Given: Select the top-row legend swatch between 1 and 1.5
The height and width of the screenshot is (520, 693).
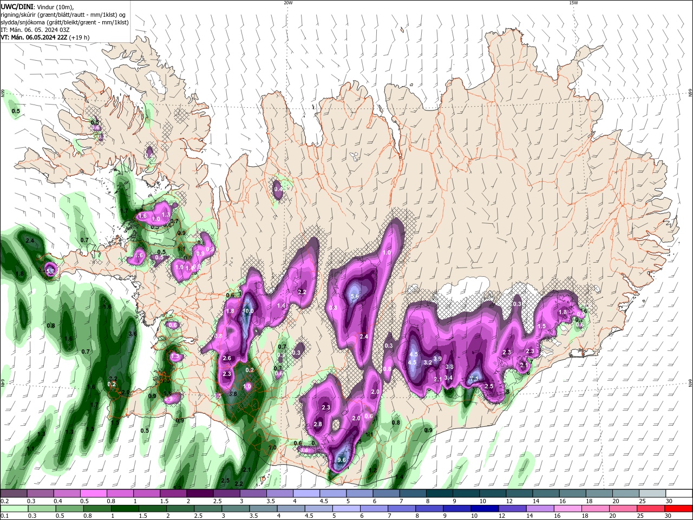Looking at the screenshot, I should tap(147, 493).
